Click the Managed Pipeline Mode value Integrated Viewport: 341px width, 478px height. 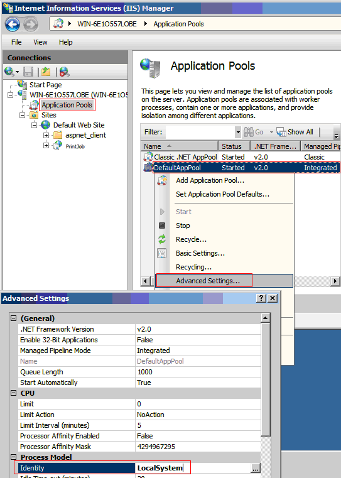(x=153, y=350)
